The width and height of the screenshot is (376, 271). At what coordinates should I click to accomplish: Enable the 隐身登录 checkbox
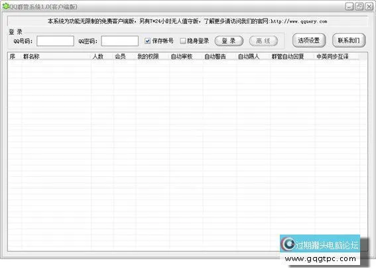click(183, 41)
